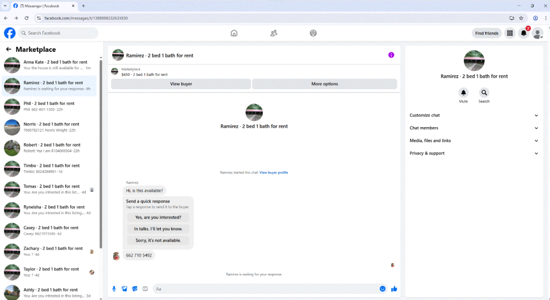550x300 pixels.
Task: Open the Timbo conversation
Action: [50, 168]
